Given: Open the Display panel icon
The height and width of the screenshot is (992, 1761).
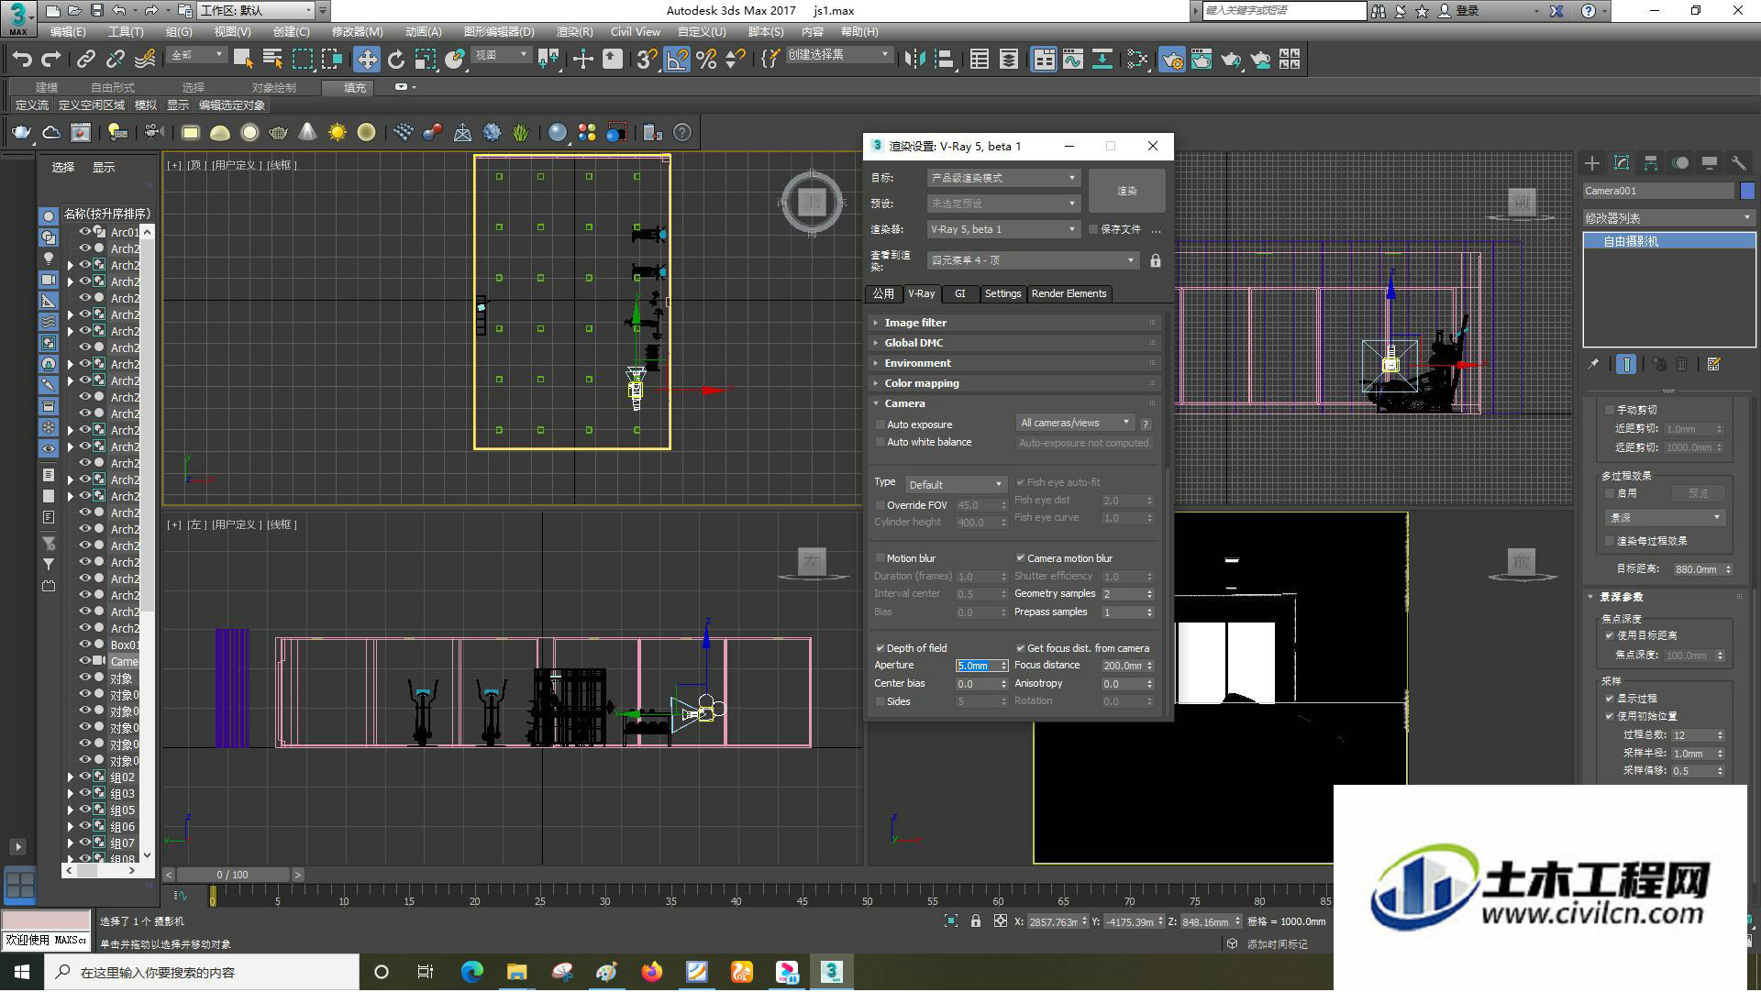Looking at the screenshot, I should (1710, 163).
